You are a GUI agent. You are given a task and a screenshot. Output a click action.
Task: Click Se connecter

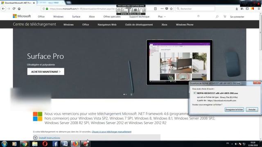click(237, 17)
